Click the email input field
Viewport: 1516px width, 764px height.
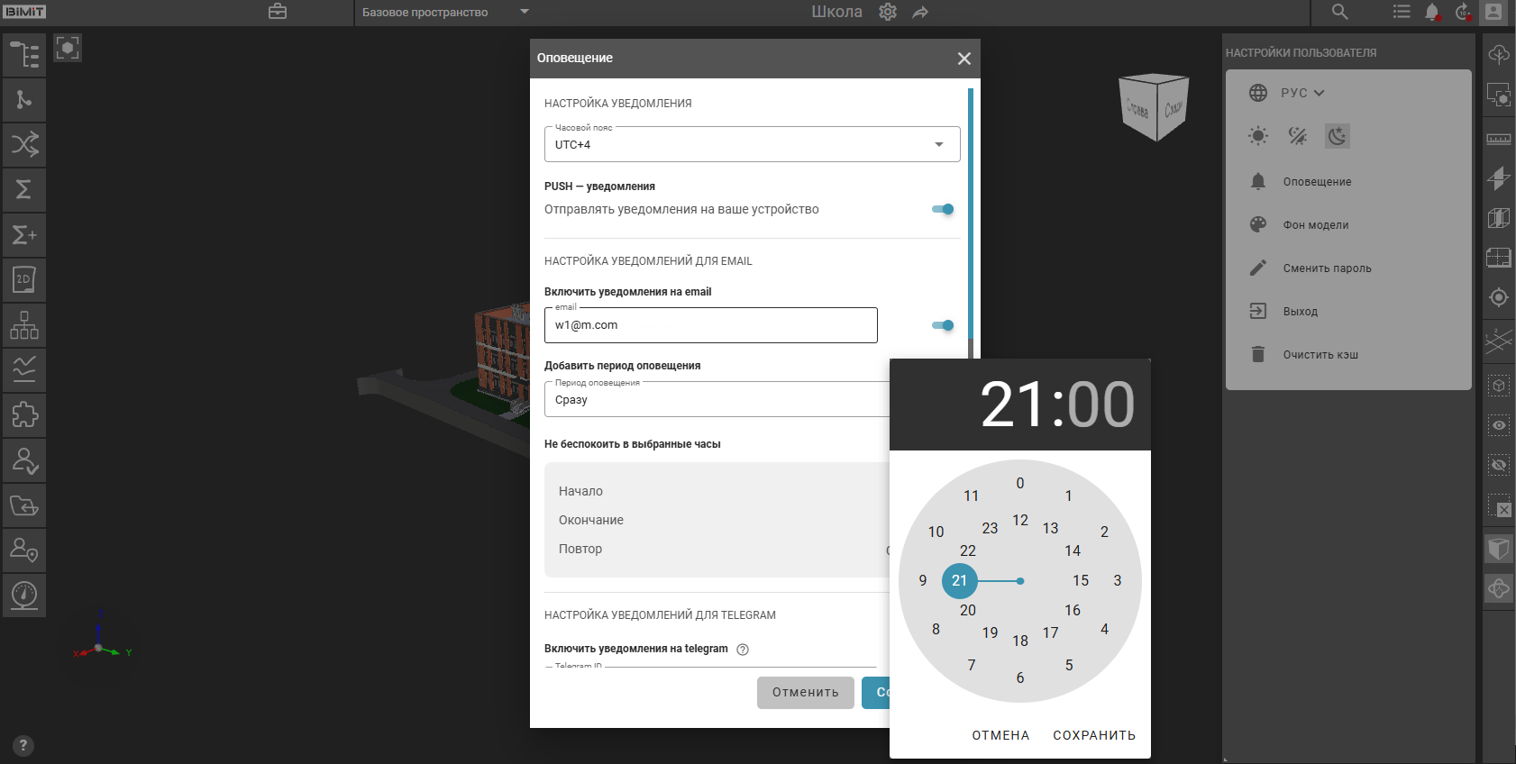pos(710,325)
